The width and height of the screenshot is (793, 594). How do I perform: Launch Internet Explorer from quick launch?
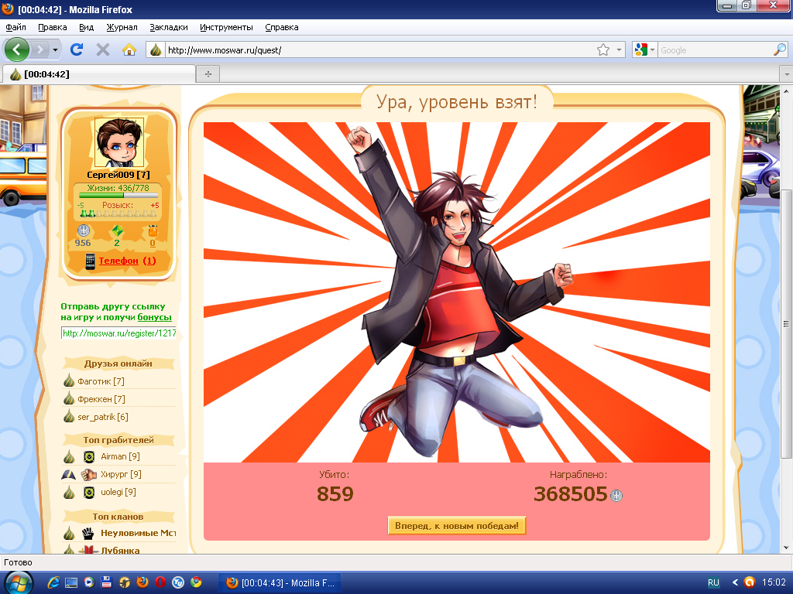53,582
